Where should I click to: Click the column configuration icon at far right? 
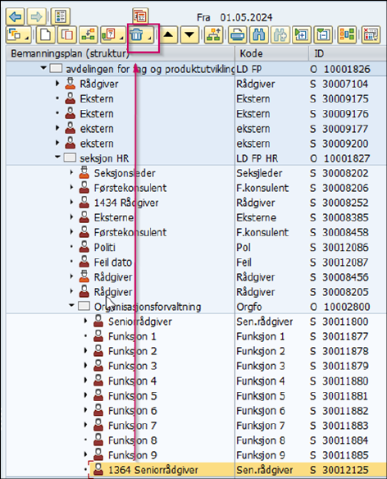(x=371, y=34)
